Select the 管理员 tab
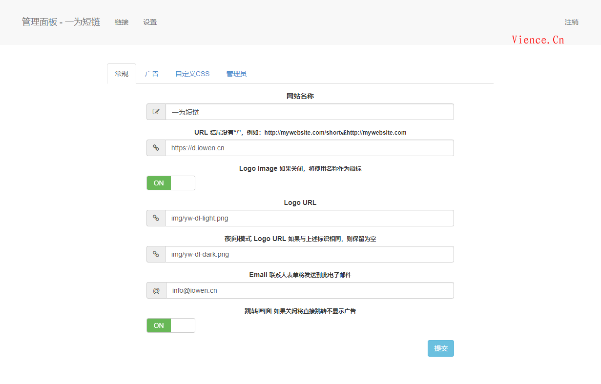The height and width of the screenshot is (384, 601). tap(236, 73)
